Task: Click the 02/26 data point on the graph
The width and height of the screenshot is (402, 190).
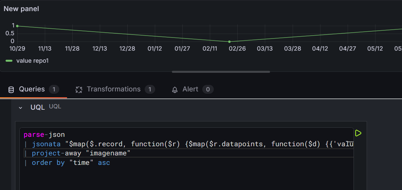Action: point(229,42)
